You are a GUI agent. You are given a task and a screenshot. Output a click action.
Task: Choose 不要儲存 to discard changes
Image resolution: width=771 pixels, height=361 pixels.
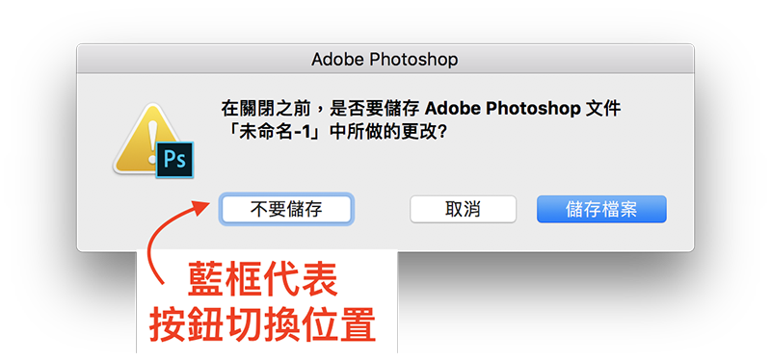286,209
